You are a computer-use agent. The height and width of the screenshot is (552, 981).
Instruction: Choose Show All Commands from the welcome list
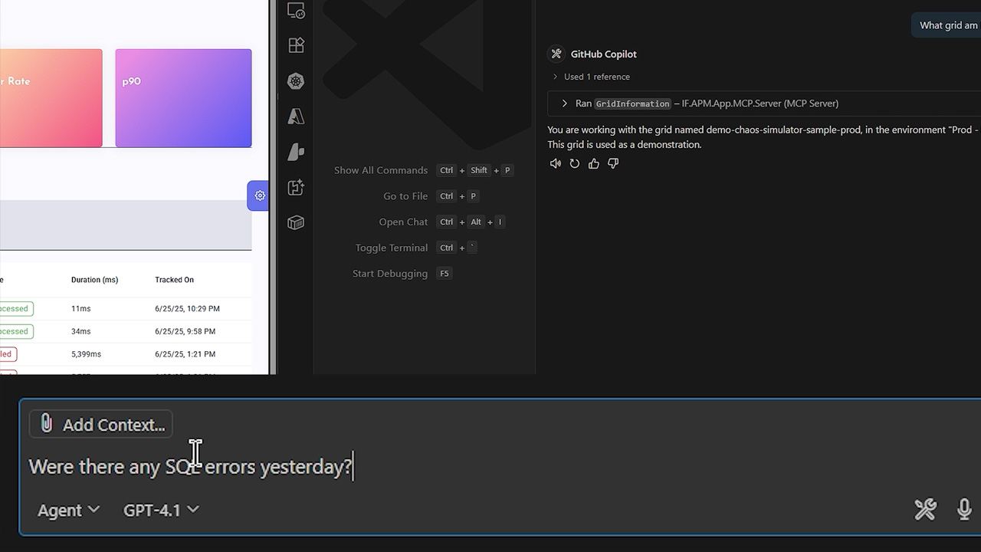(381, 170)
